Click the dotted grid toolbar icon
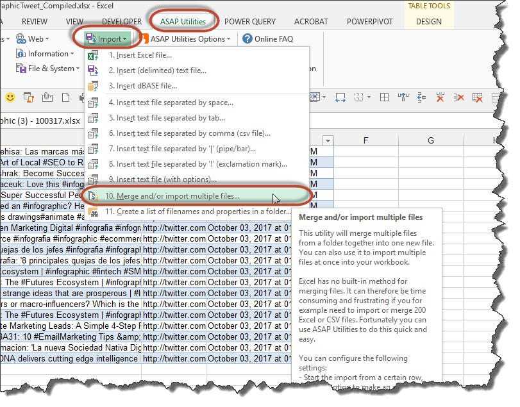520x407 pixels. (358, 97)
